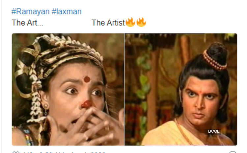Click the white divider between the two photos

click(124, 89)
